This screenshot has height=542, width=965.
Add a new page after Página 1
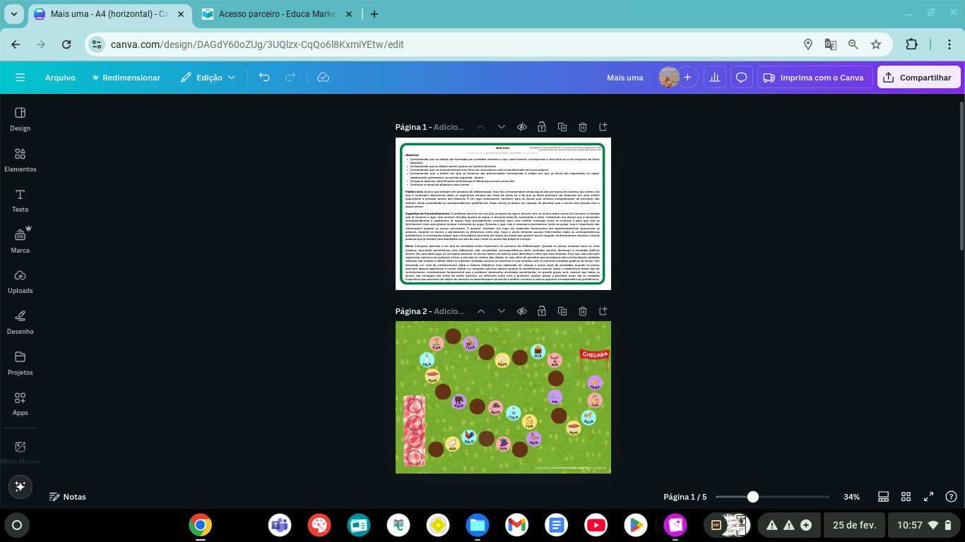(x=603, y=127)
